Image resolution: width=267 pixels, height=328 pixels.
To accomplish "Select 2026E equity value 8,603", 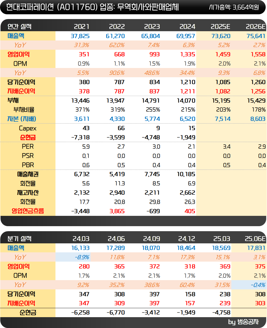I will click(x=258, y=119).
